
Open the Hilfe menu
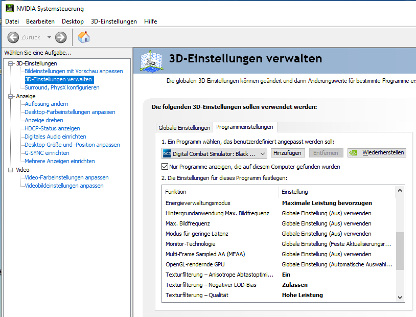tap(150, 21)
